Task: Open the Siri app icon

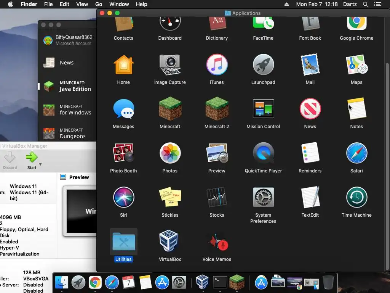Action: click(123, 197)
